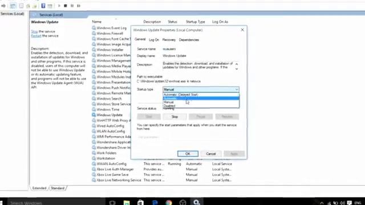Viewport: 365px width, 205px height.
Task: Switch to the General tab
Action: [x=140, y=39]
